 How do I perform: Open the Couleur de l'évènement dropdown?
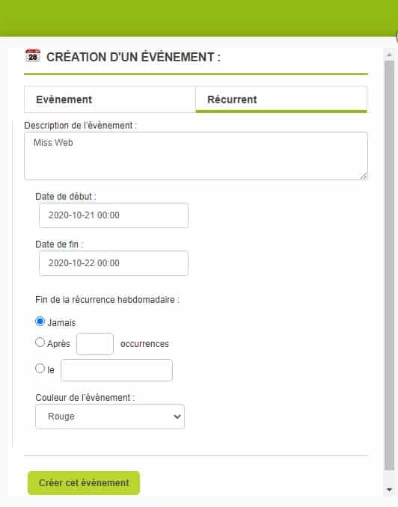pyautogui.click(x=110, y=417)
